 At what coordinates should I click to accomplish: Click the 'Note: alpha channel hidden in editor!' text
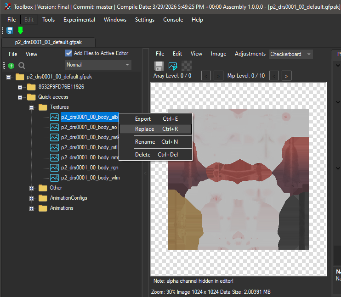[193, 281]
